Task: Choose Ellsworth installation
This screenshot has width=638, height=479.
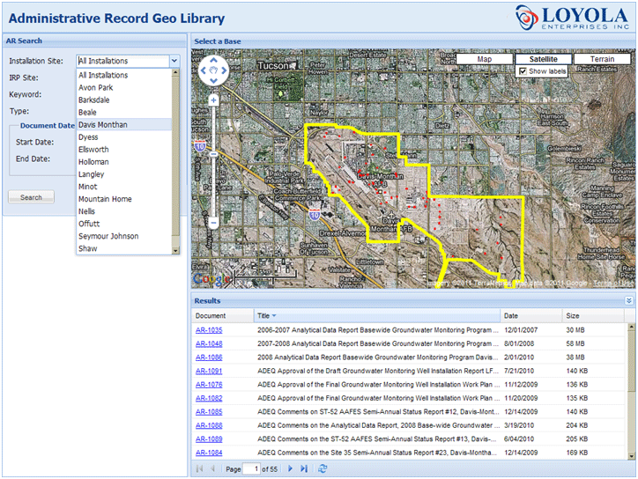Action: 124,150
